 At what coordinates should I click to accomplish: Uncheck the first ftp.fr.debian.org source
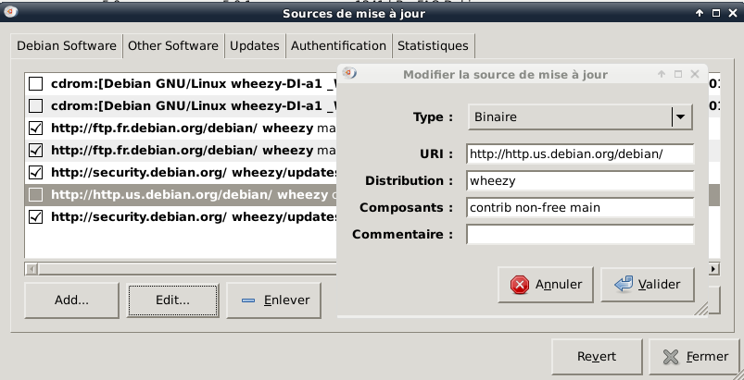point(35,129)
